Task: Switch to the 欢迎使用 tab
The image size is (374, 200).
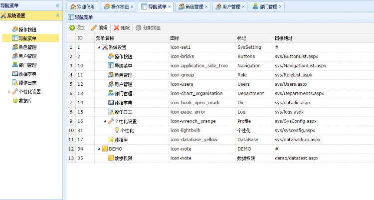Action: 82,6
